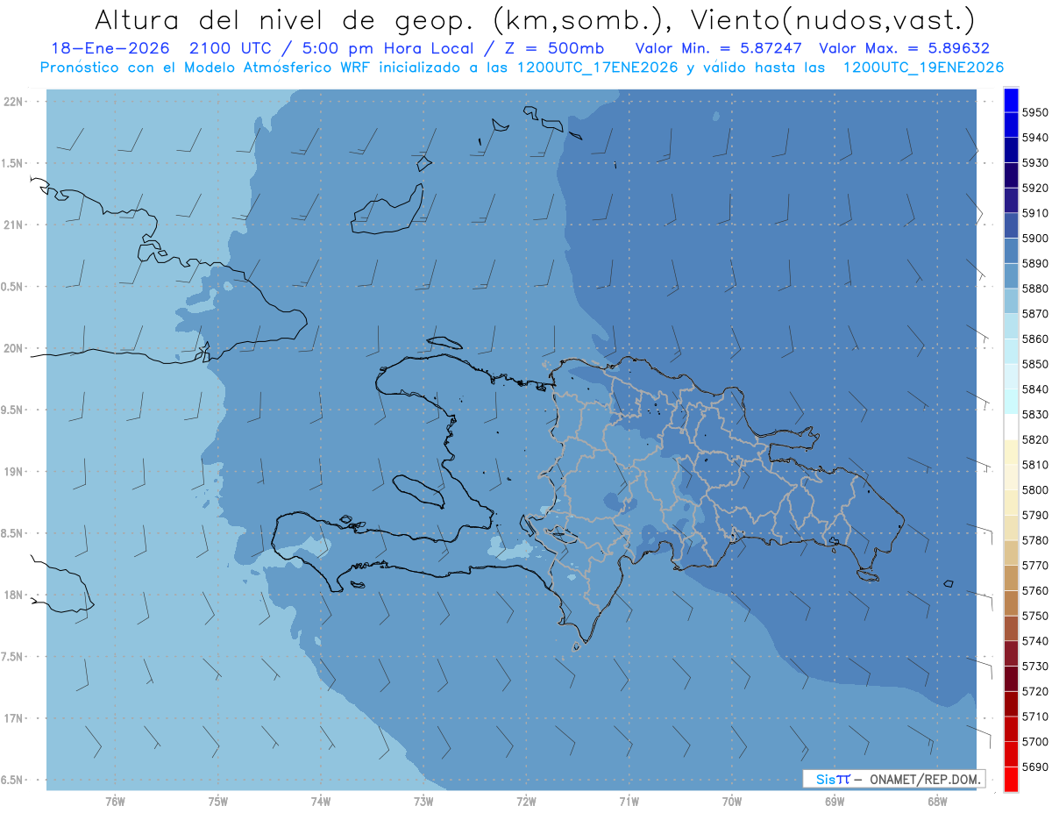Click the '22N' latitude label
Screen dimensions: 1052x813
(13, 102)
